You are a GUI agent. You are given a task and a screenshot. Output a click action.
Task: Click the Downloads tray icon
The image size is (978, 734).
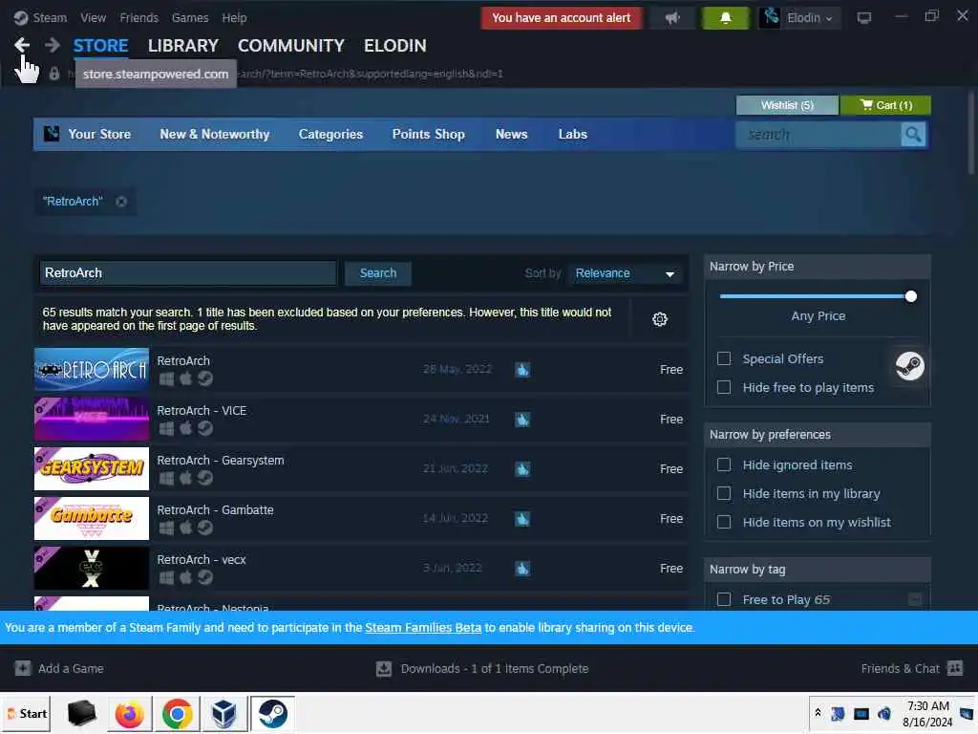coord(384,669)
